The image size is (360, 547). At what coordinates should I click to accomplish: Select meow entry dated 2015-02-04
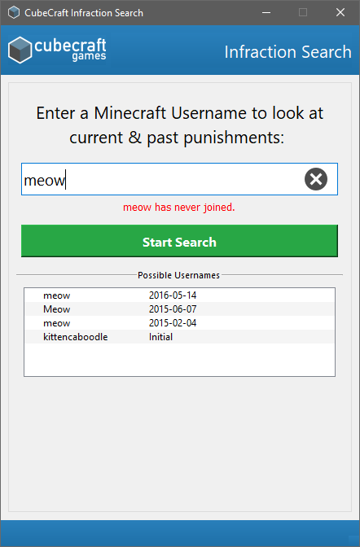(179, 323)
